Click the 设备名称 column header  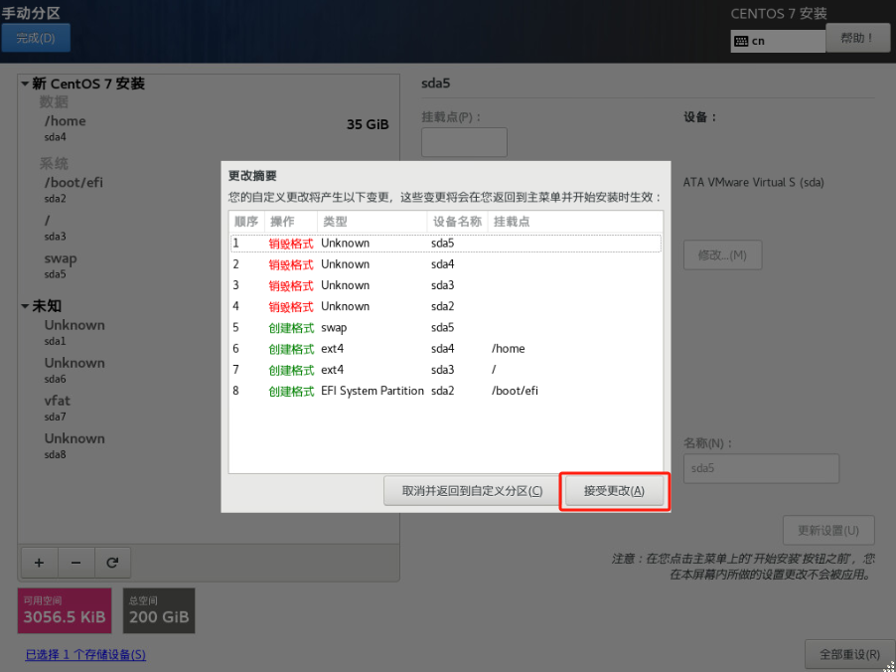[457, 222]
